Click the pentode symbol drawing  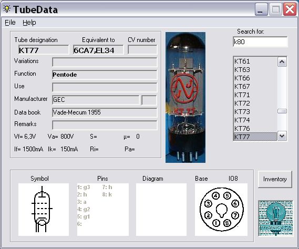pyautogui.click(x=44, y=210)
